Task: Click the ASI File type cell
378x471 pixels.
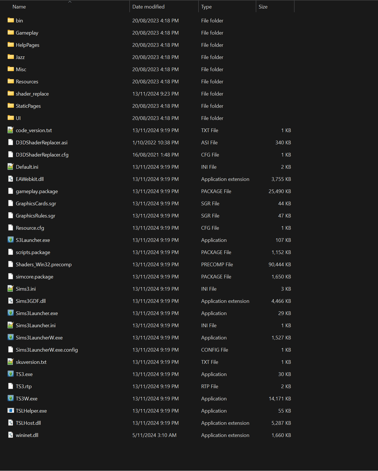Action: point(209,143)
